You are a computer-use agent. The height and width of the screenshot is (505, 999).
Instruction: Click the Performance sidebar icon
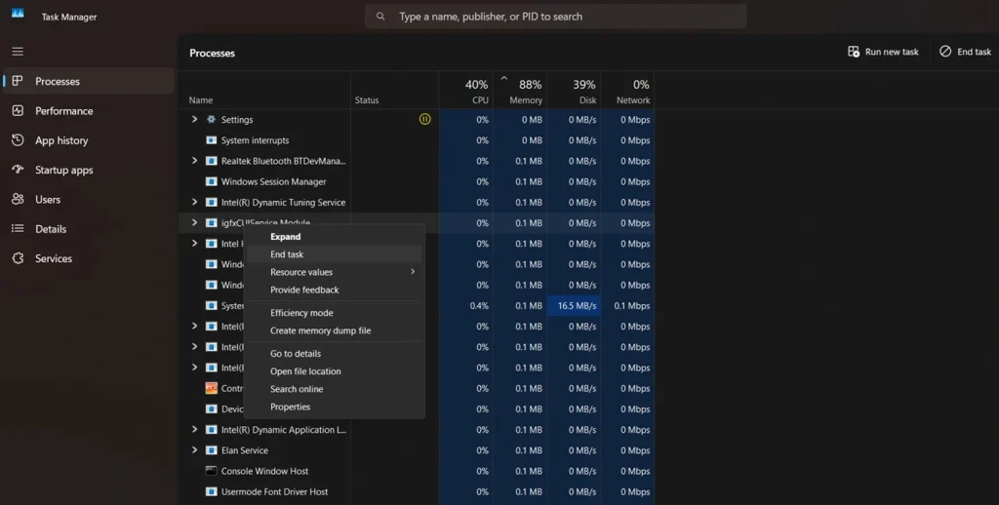pyautogui.click(x=18, y=111)
